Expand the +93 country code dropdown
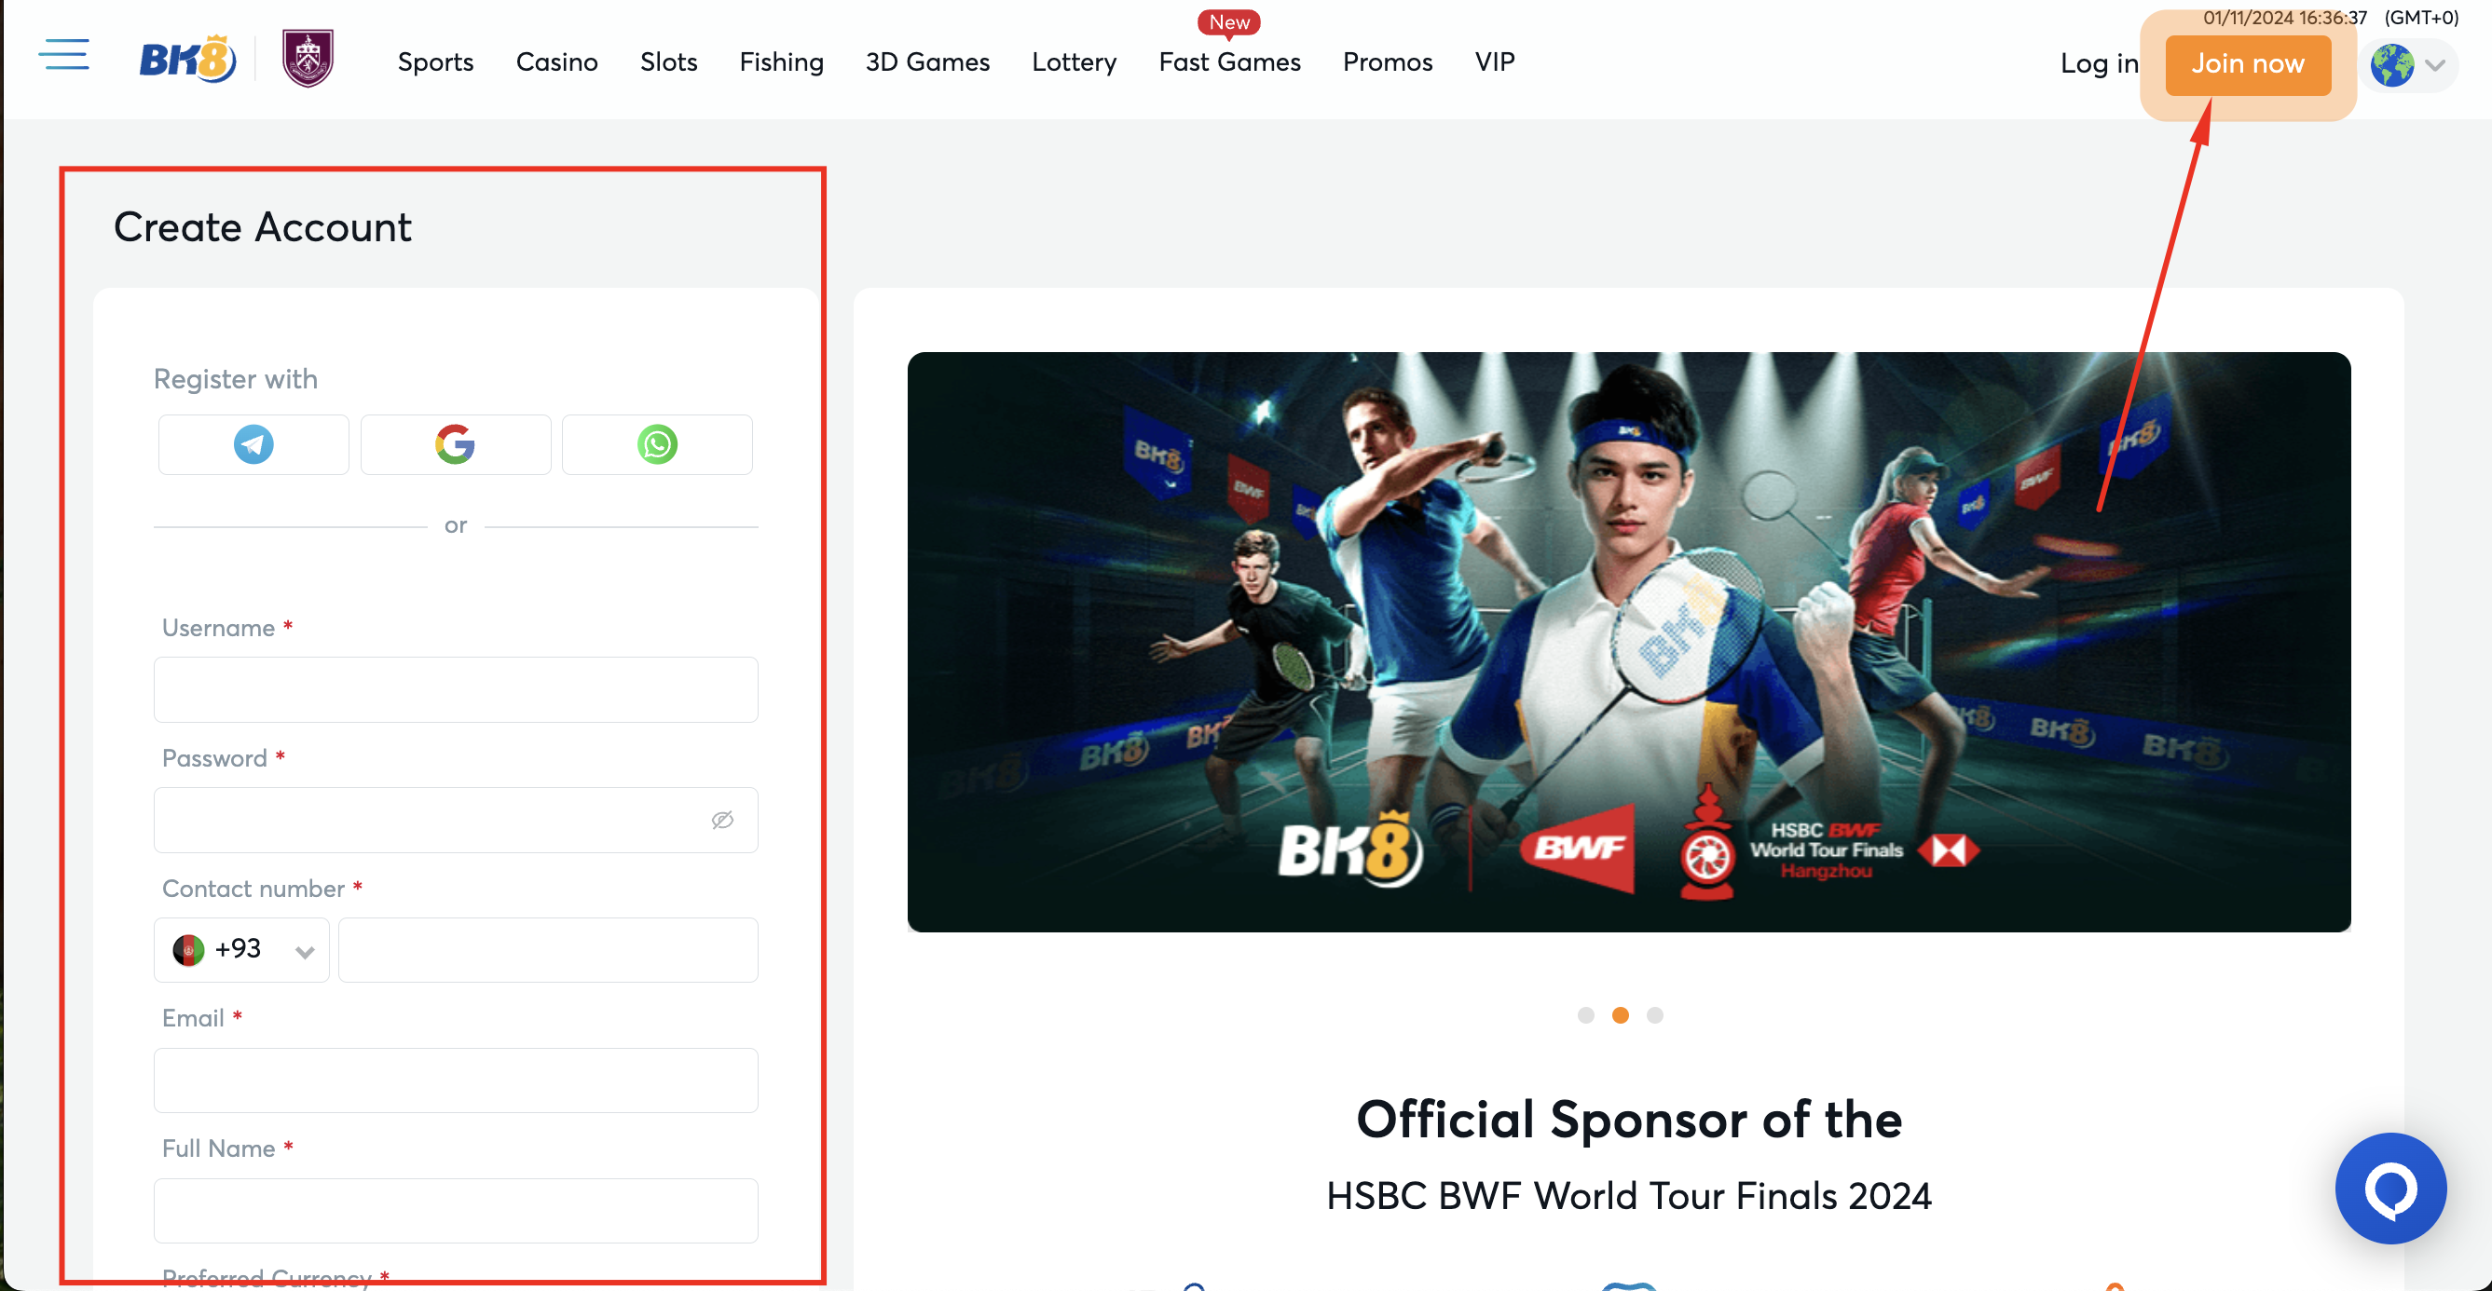This screenshot has height=1291, width=2492. click(242, 950)
